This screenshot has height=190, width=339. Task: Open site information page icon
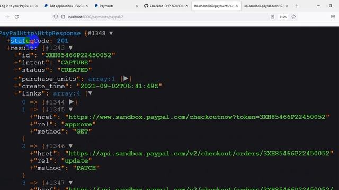point(63,17)
